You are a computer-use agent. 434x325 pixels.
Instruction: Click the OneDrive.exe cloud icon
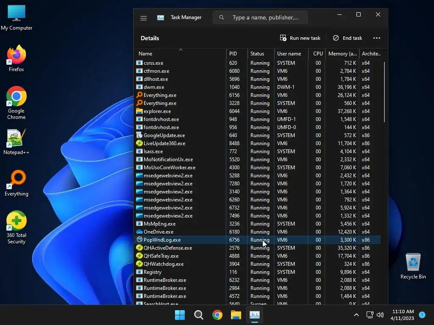point(139,231)
